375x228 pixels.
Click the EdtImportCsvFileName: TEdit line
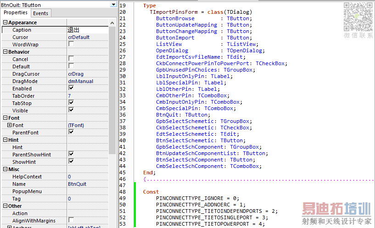[x=201, y=57]
